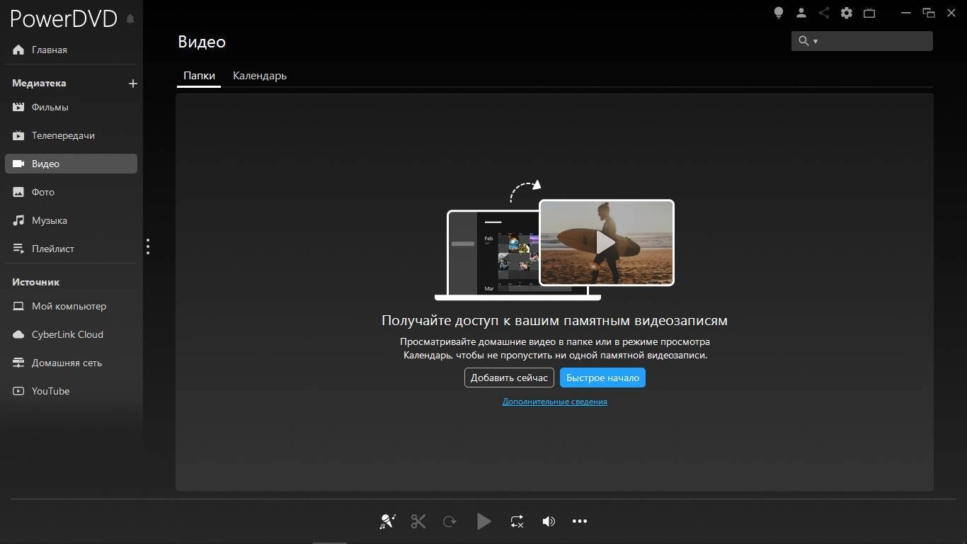Mute the volume speaker icon
Screen dimensions: 967x544
549,521
